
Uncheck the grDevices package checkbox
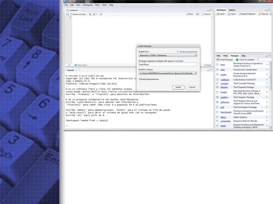217,102
